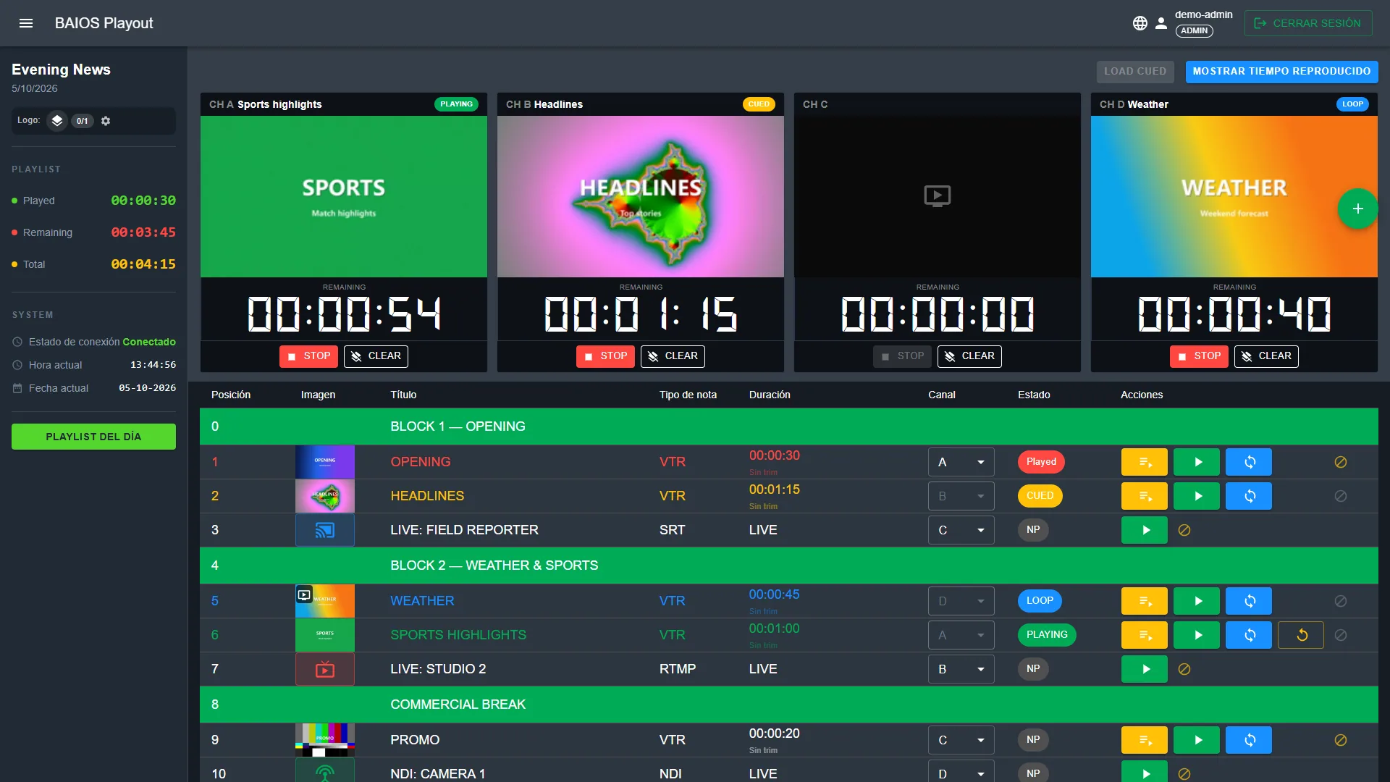
Task: Disable the LIVE: STUDIO 2 row
Action: (1184, 669)
